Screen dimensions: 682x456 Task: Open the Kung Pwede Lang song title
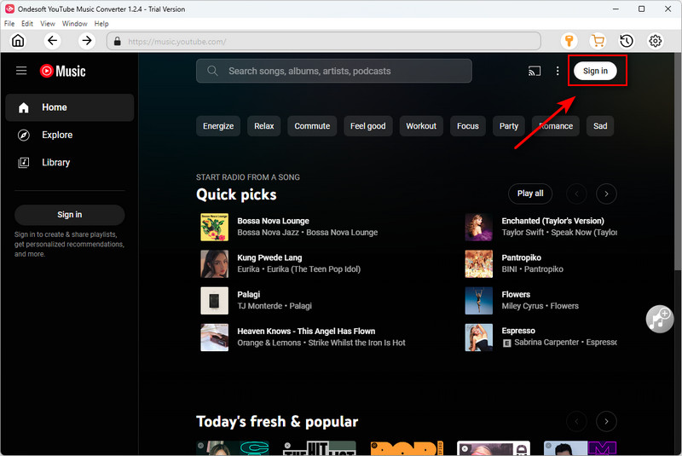click(269, 257)
